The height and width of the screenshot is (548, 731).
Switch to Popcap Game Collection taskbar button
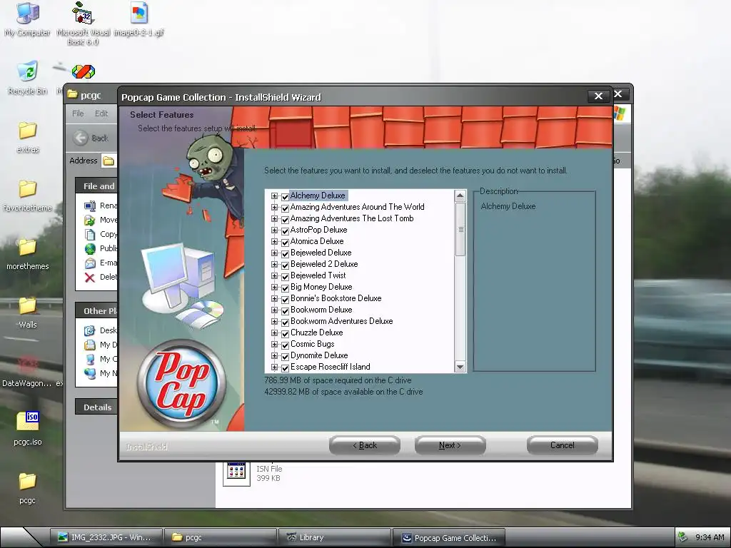point(450,537)
